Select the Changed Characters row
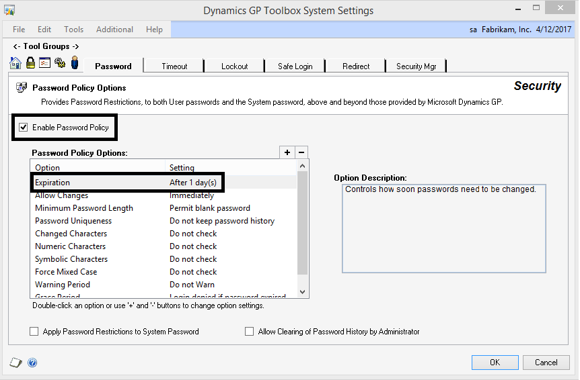The image size is (580, 380). (164, 234)
